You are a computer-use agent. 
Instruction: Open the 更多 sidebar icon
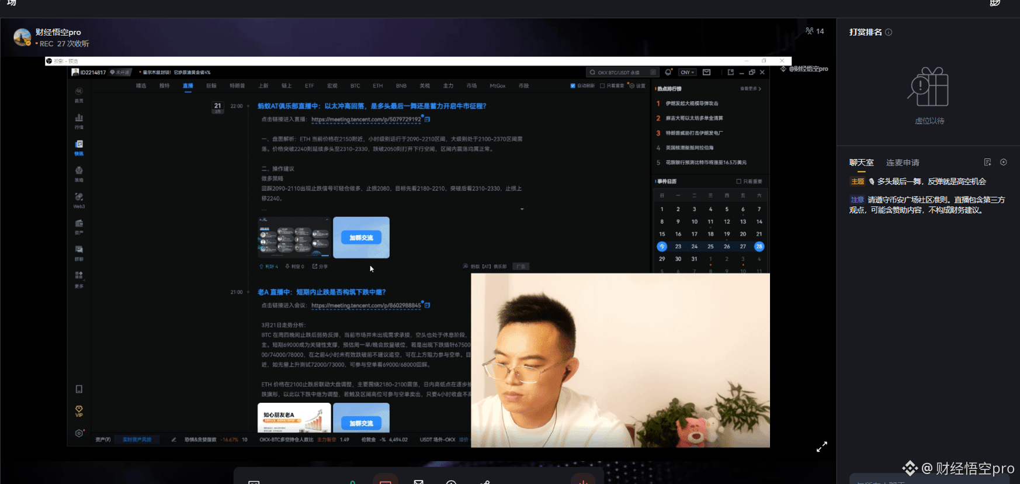coord(79,275)
